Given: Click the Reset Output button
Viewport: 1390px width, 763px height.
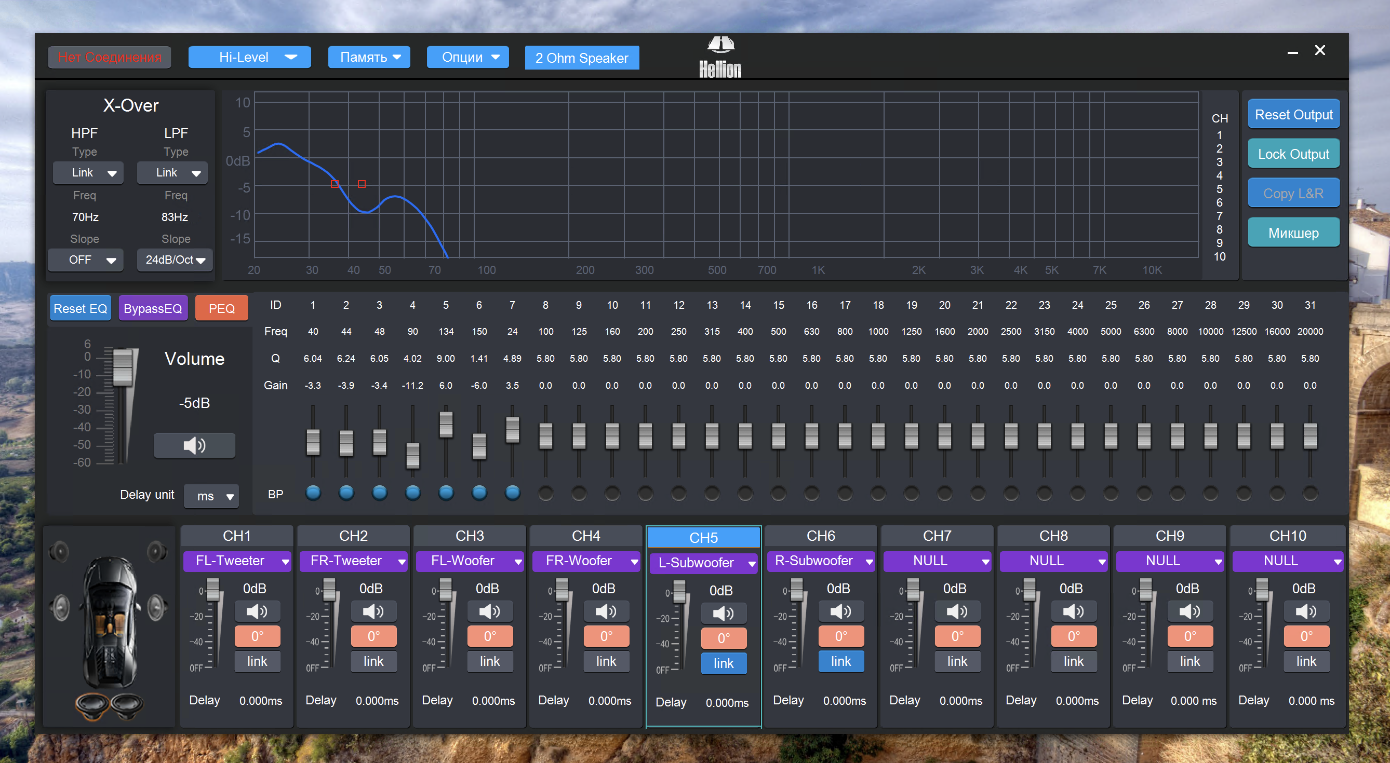Looking at the screenshot, I should click(x=1293, y=114).
